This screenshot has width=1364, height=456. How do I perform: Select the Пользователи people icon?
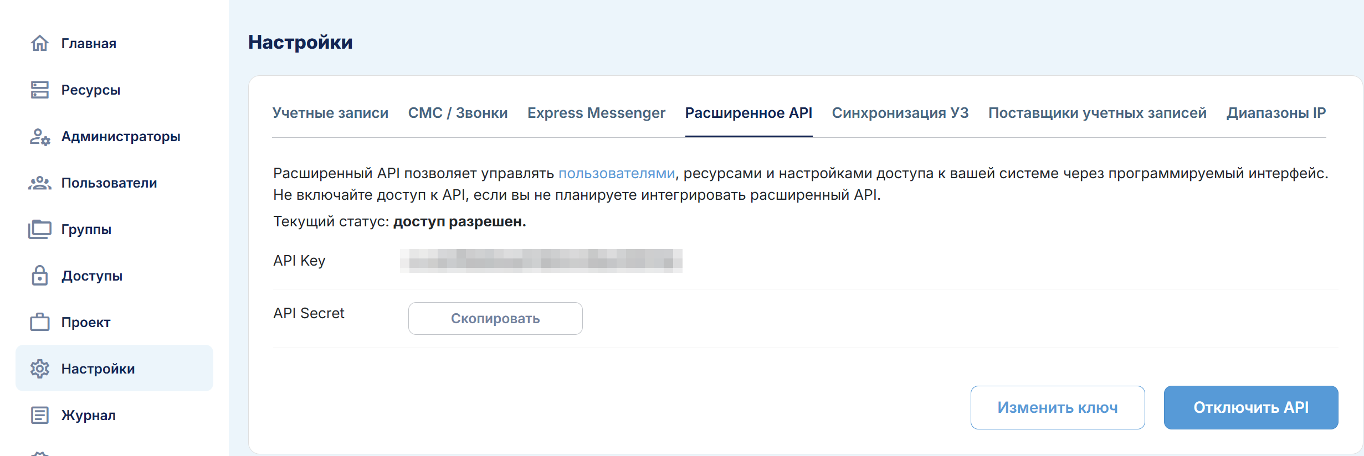[39, 183]
